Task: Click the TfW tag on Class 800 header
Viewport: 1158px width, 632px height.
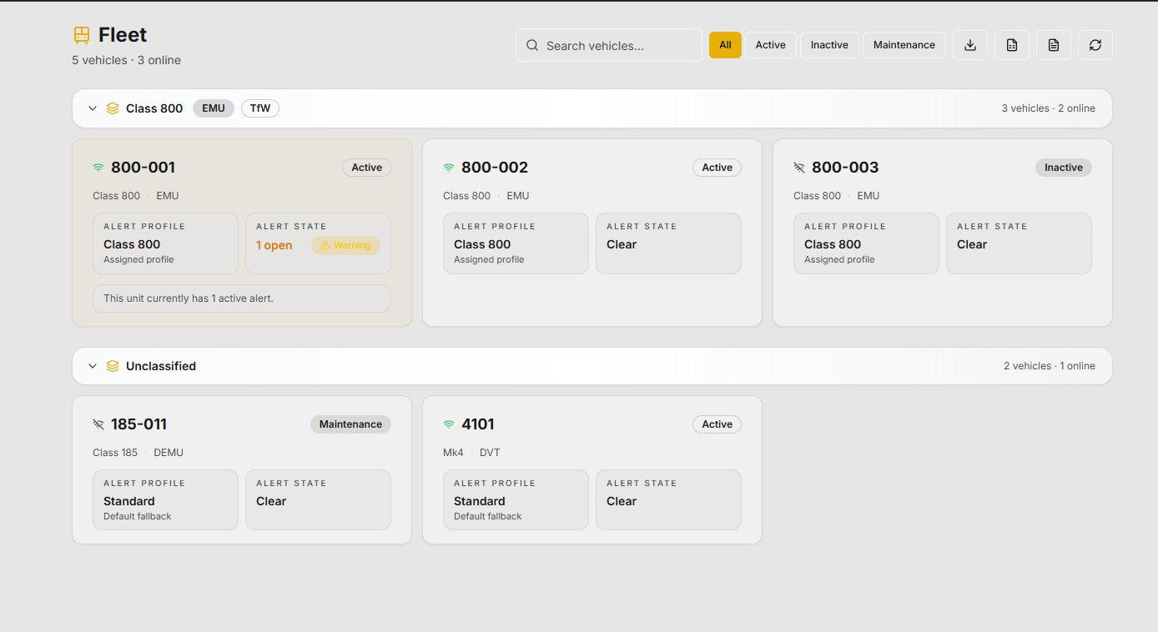Action: 260,108
